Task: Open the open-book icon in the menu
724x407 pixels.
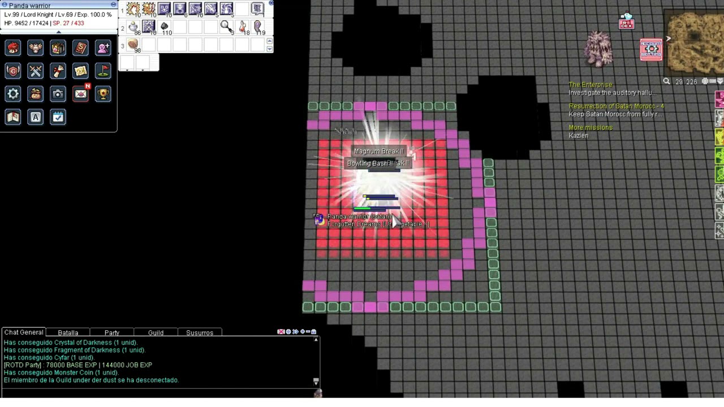Action: [13, 117]
